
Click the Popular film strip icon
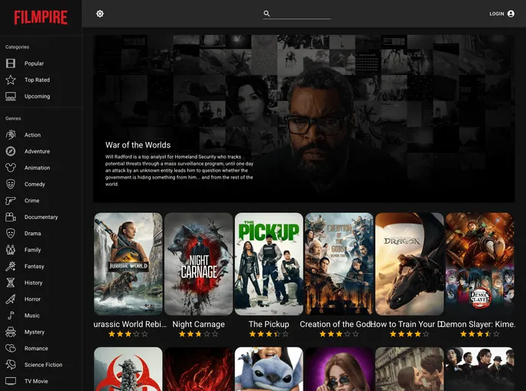tap(11, 63)
